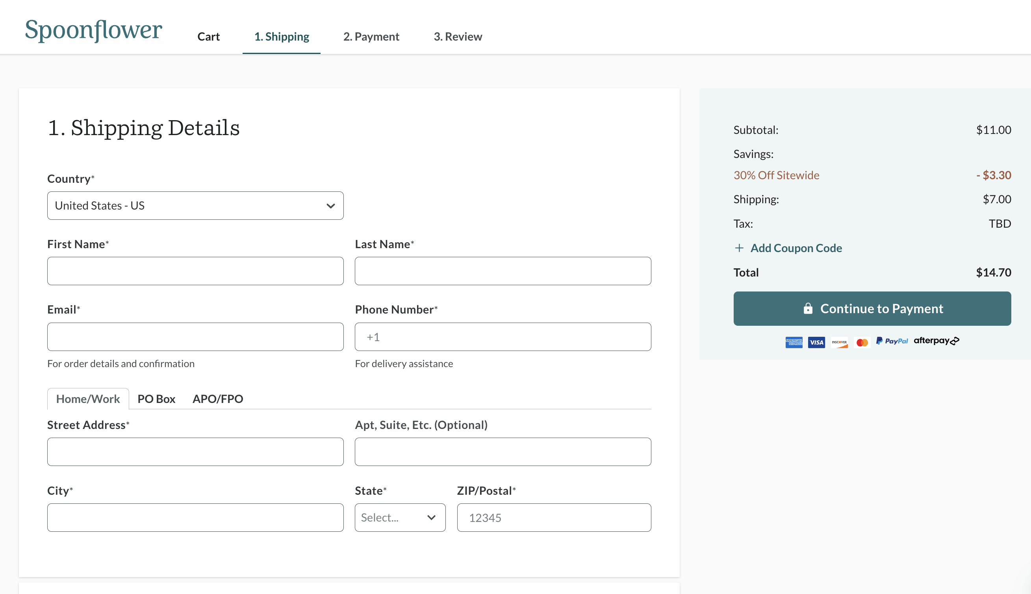The height and width of the screenshot is (594, 1031).
Task: Click the ZIP/Postal field
Action: (554, 517)
